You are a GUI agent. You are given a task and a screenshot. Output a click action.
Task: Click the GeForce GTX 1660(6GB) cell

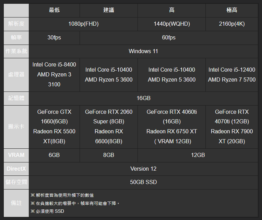54,127
